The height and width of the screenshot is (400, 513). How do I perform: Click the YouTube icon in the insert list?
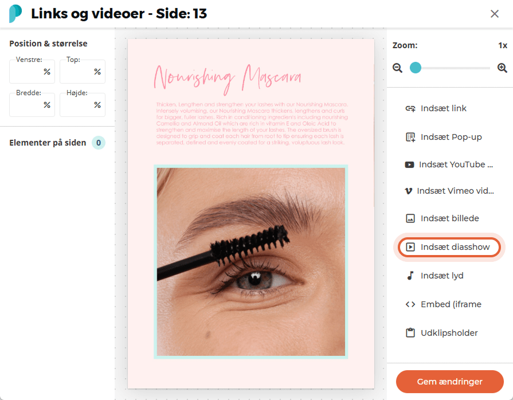point(409,164)
